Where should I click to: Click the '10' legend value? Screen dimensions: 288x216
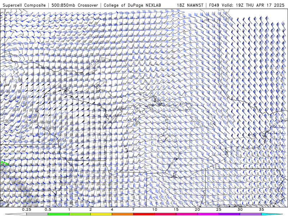coord(155,210)
